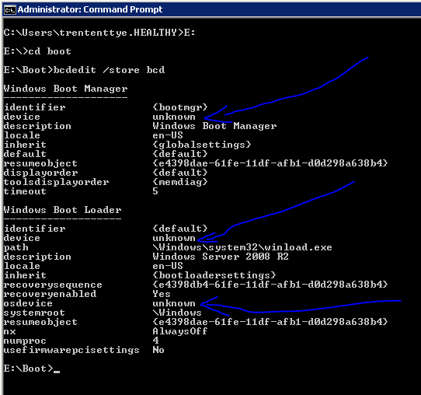
Task: Click the {memdiag} toolsdisplayorder value
Action: point(180,182)
